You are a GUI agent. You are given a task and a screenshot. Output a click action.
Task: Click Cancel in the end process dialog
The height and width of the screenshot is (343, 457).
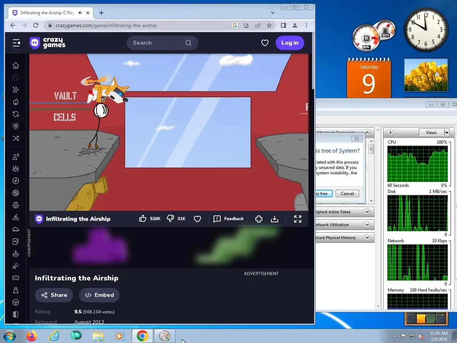pyautogui.click(x=347, y=194)
